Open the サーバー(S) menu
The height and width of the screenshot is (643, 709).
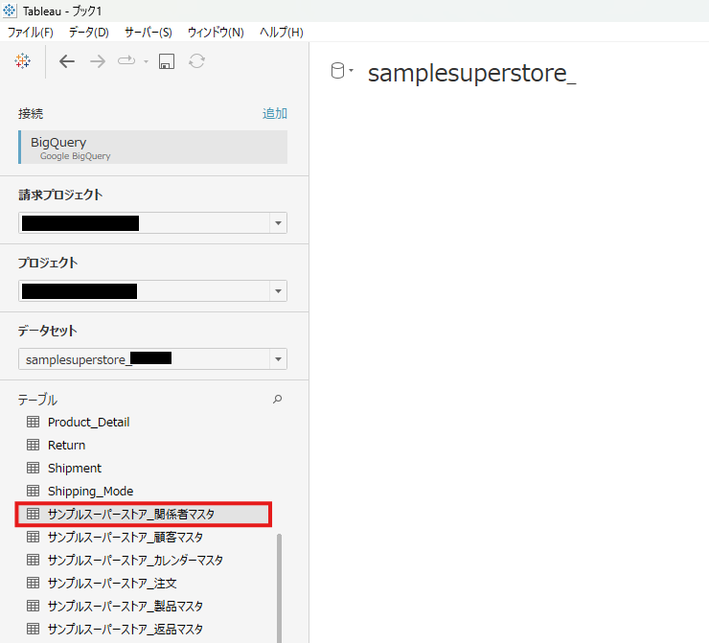pos(149,33)
